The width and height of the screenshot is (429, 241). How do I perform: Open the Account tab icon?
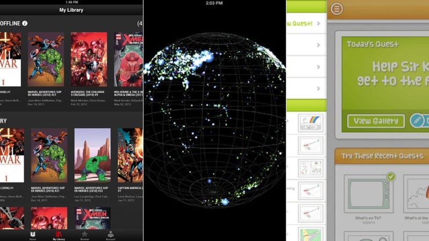tap(110, 234)
